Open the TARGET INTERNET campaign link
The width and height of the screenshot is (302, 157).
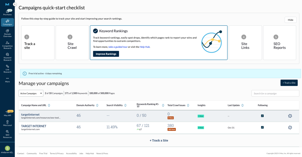[34, 126]
